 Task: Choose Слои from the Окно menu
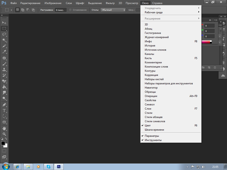click(171, 109)
